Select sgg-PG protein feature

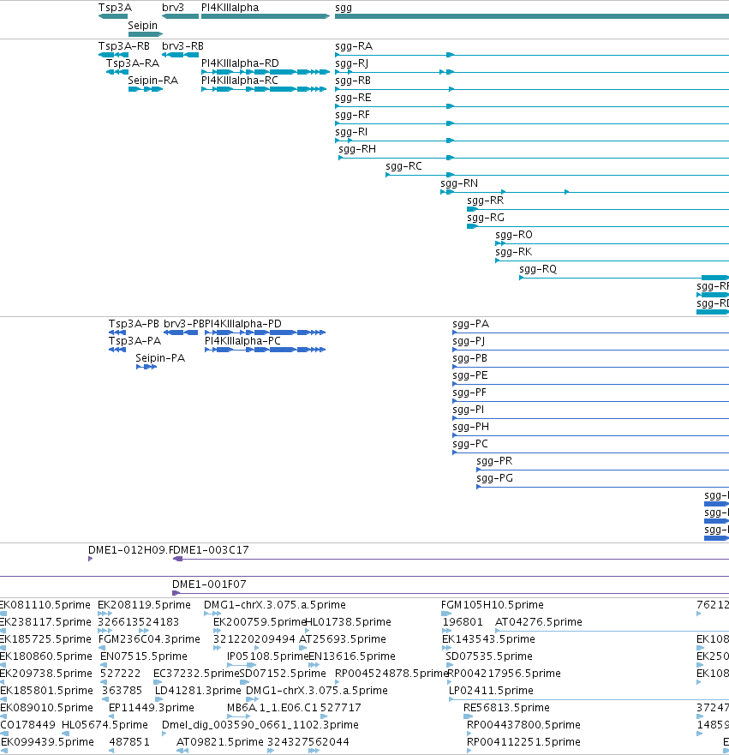(602, 487)
